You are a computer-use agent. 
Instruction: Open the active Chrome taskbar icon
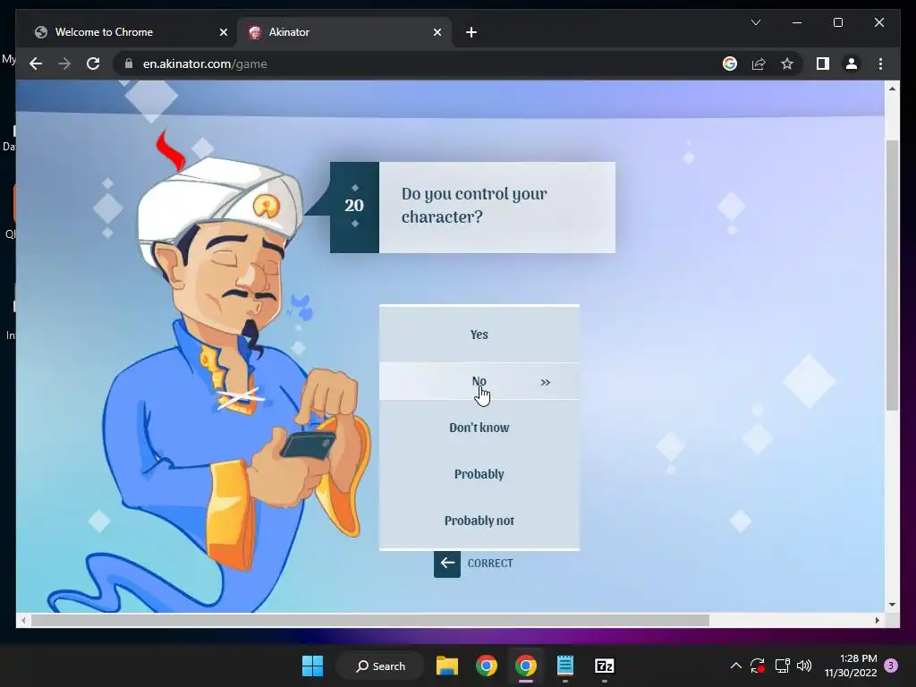[x=526, y=666]
